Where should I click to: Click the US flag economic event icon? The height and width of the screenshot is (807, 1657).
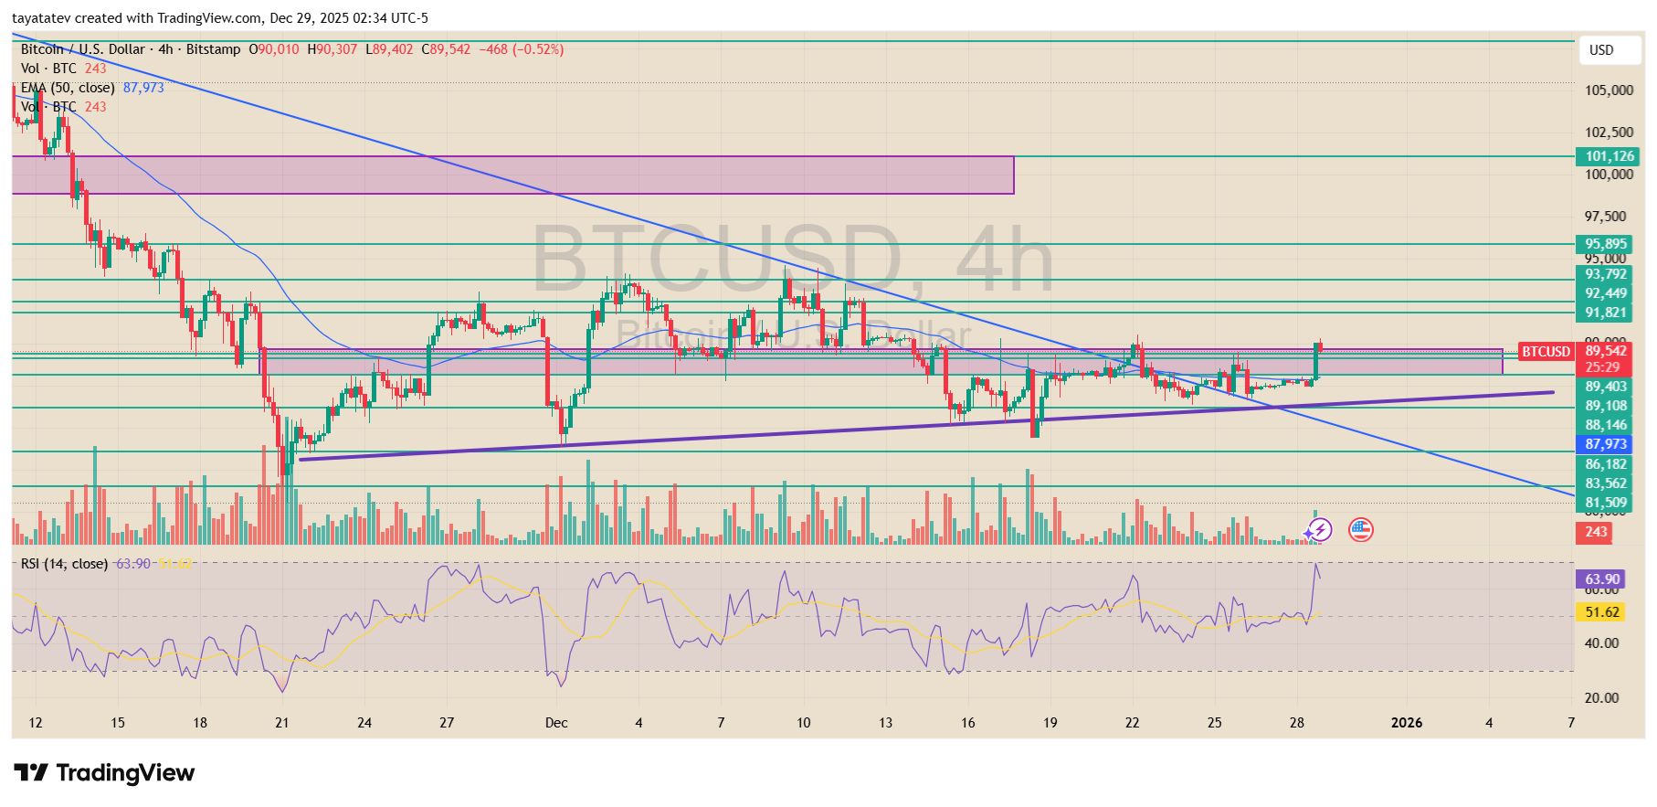click(x=1361, y=530)
